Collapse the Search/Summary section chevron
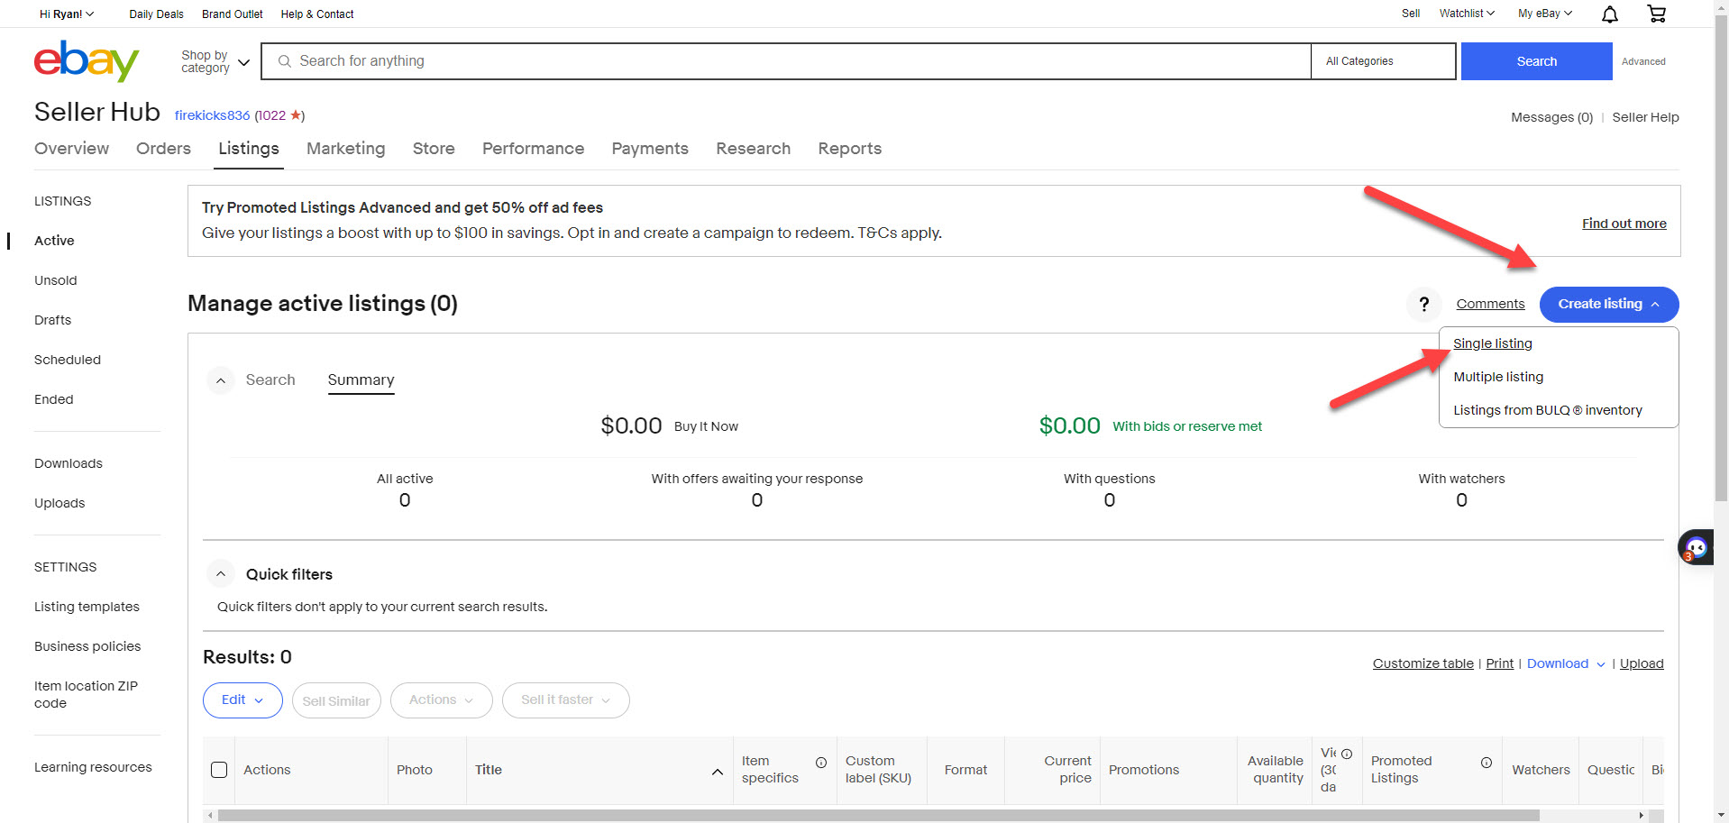This screenshot has width=1729, height=823. [221, 380]
